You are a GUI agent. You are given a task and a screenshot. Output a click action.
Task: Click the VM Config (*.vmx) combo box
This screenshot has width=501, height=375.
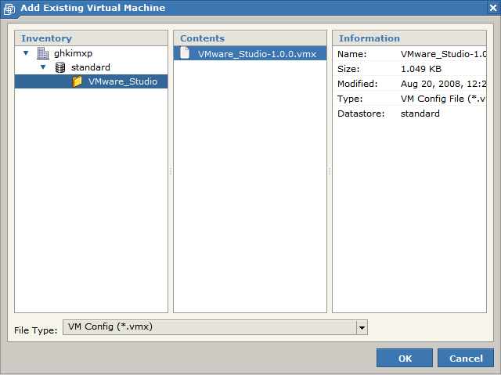point(209,327)
